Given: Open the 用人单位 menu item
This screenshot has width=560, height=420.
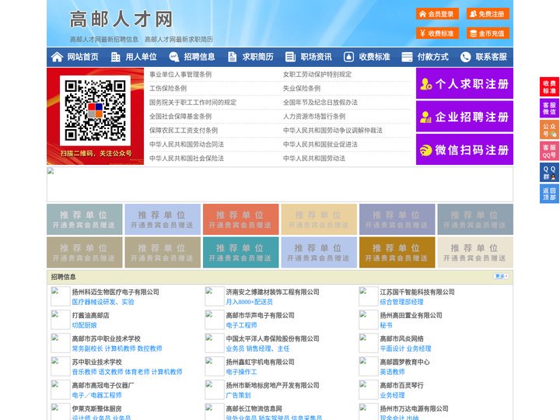Looking at the screenshot, I should pos(141,57).
